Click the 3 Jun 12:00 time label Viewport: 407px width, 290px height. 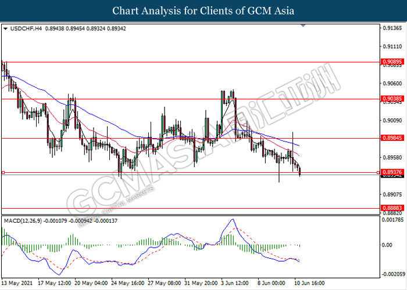235,283
